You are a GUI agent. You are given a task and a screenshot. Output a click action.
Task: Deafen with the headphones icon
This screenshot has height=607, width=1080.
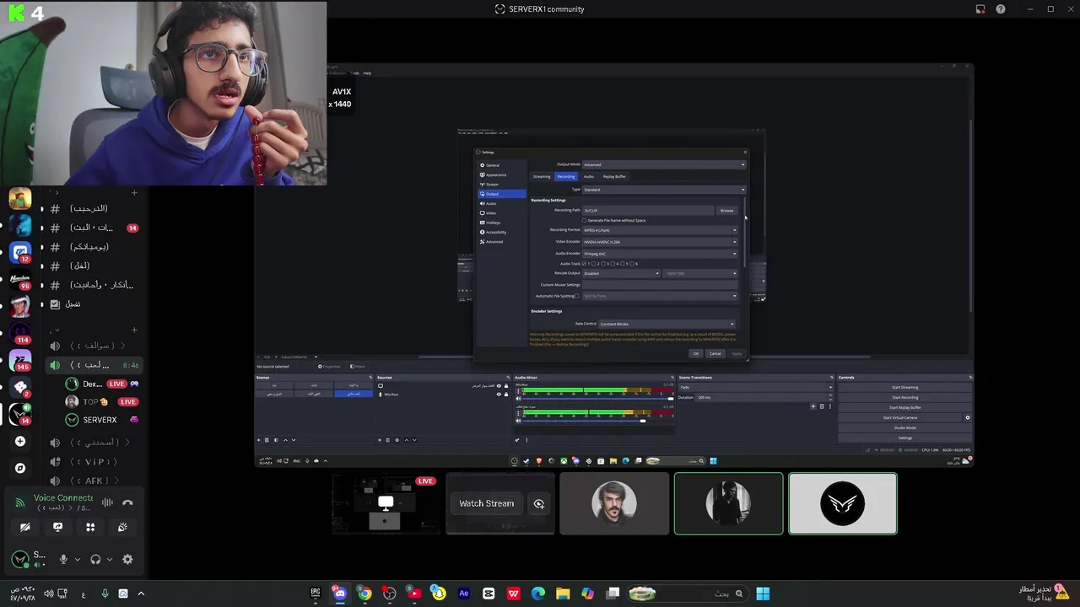click(95, 559)
